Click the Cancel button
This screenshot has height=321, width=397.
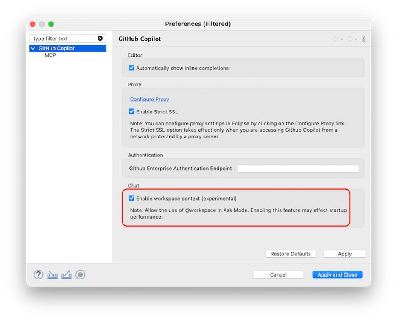coord(278,275)
